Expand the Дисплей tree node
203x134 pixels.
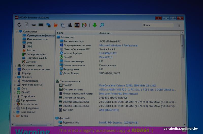(x=16, y=77)
